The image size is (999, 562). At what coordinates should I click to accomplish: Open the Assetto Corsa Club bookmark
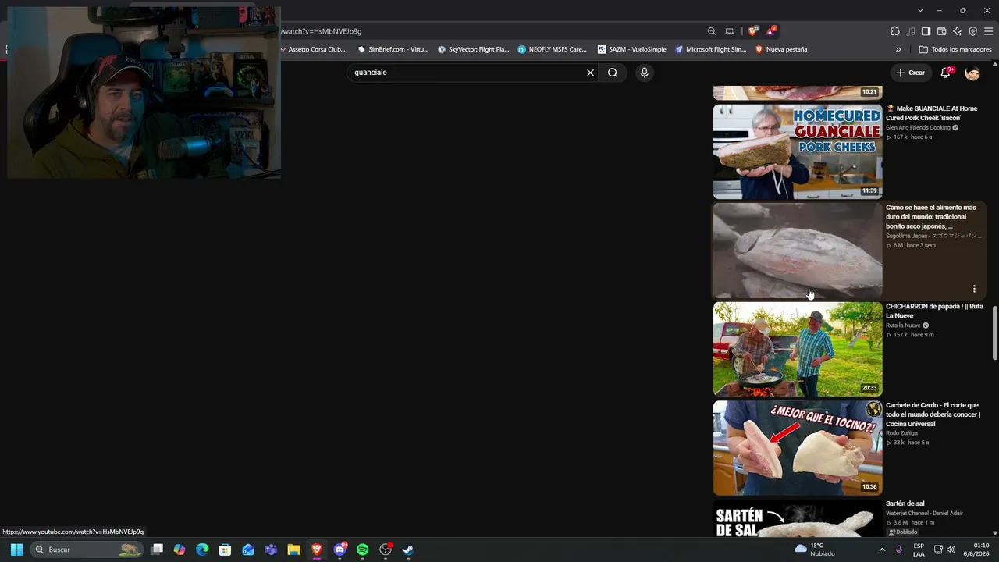coord(314,49)
